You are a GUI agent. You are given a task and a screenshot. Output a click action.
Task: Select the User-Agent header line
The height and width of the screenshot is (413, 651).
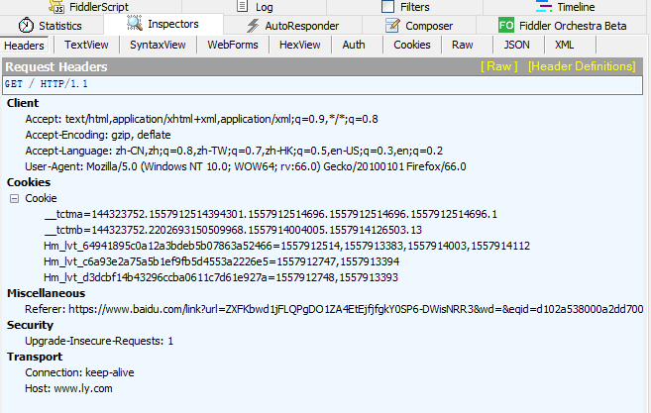[x=246, y=166]
